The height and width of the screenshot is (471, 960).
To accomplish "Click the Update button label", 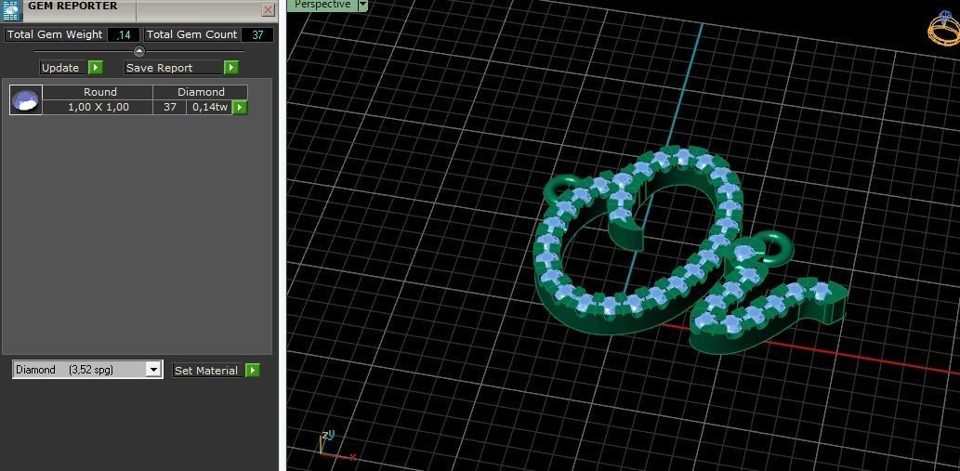I will point(60,68).
